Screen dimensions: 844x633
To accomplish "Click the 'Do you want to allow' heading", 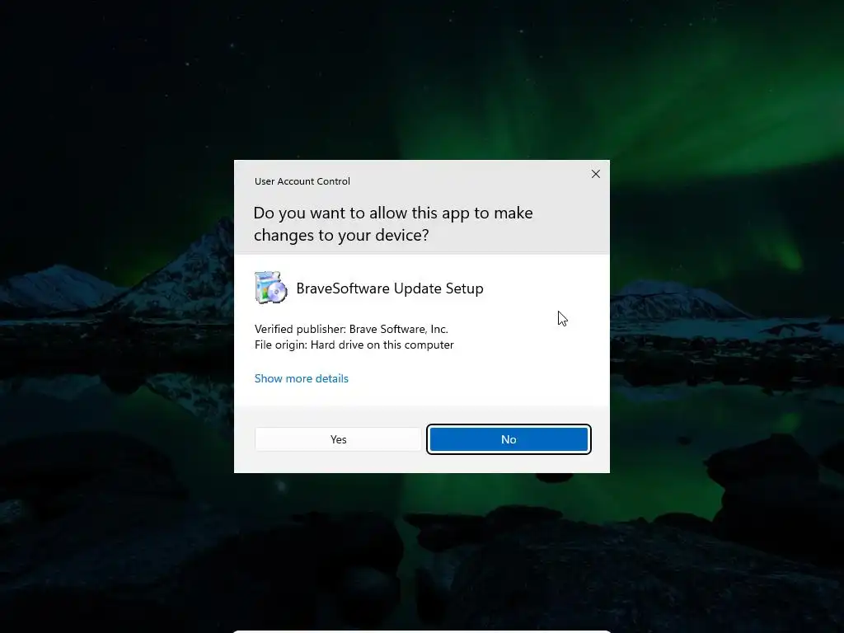I will (x=393, y=224).
